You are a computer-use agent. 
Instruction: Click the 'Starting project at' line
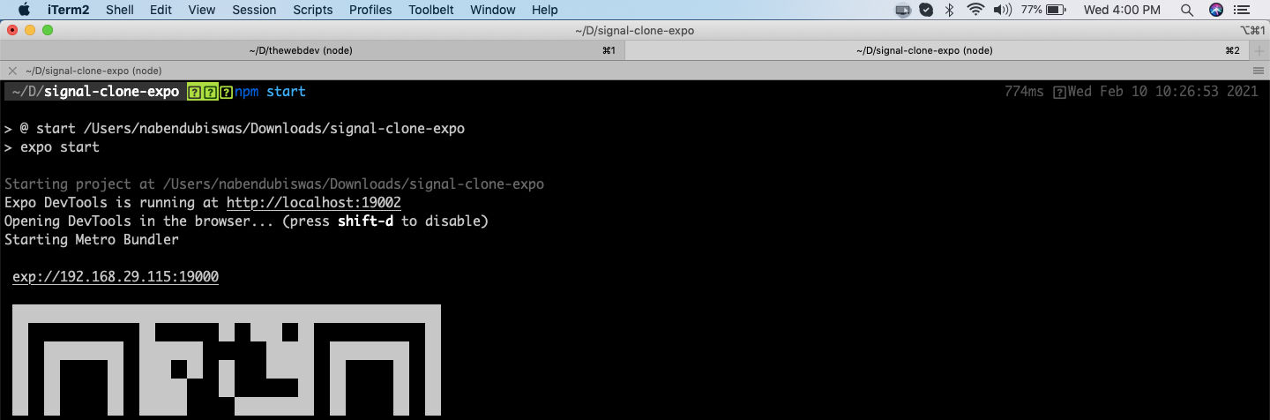pyautogui.click(x=274, y=184)
